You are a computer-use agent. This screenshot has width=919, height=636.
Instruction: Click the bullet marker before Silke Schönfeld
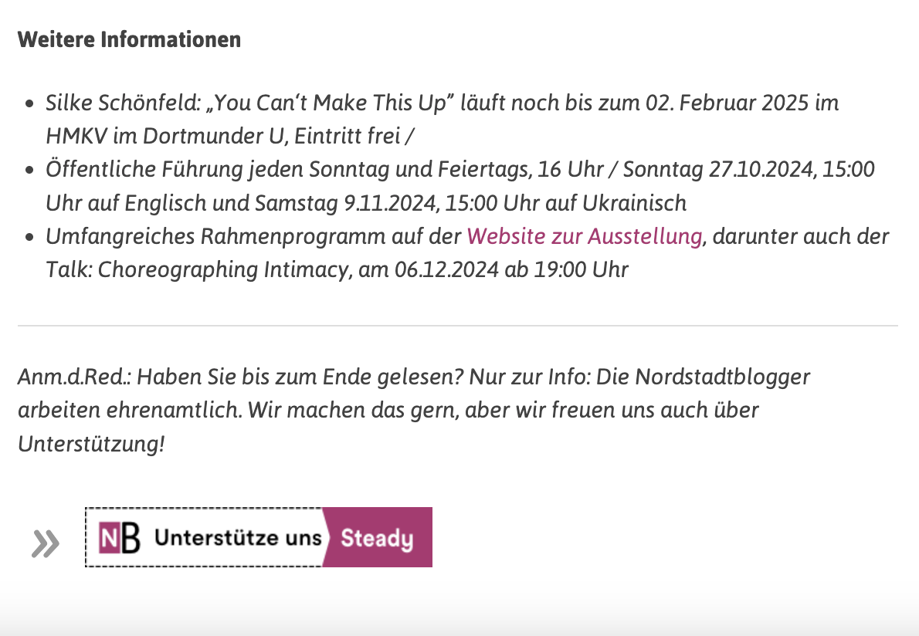point(30,104)
